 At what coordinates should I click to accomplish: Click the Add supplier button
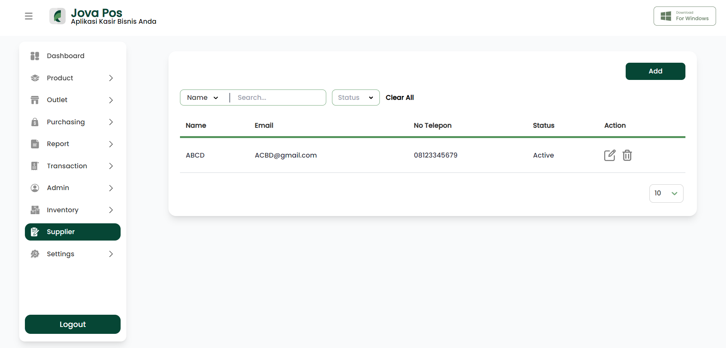pos(656,71)
